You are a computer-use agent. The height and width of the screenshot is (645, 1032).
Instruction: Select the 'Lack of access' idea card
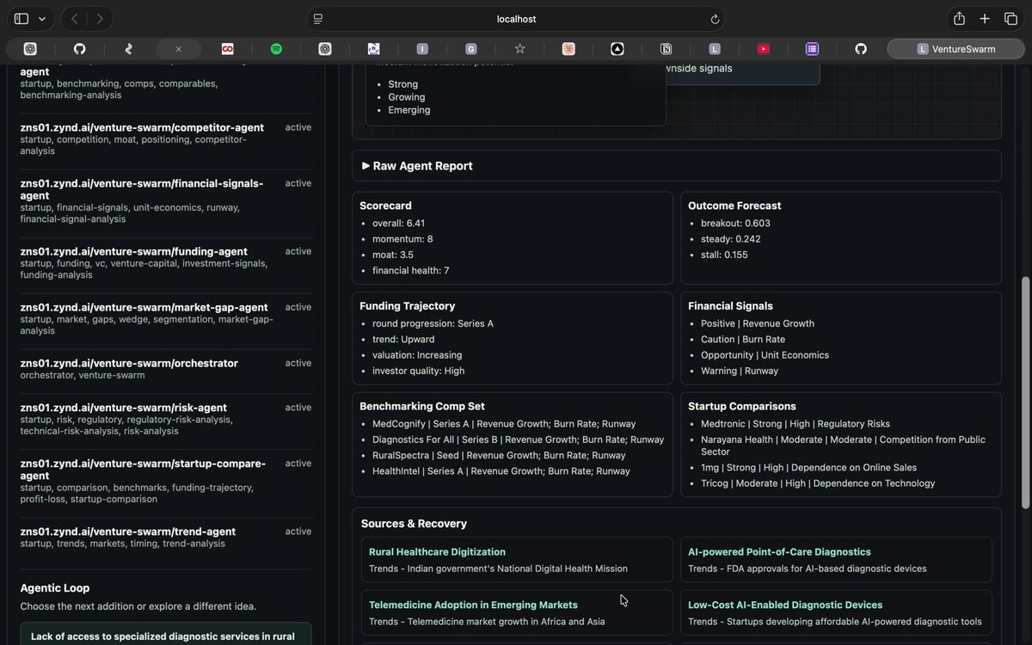166,635
